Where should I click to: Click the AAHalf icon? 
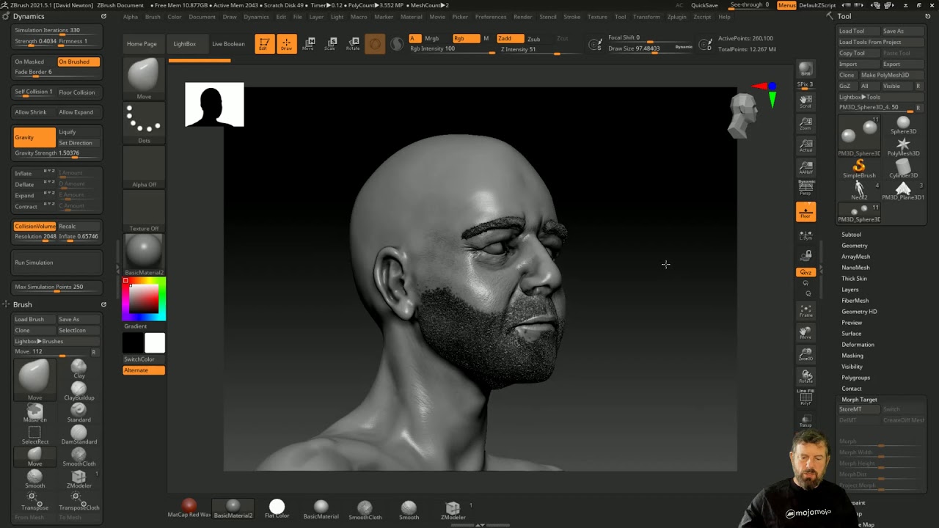coord(805,167)
